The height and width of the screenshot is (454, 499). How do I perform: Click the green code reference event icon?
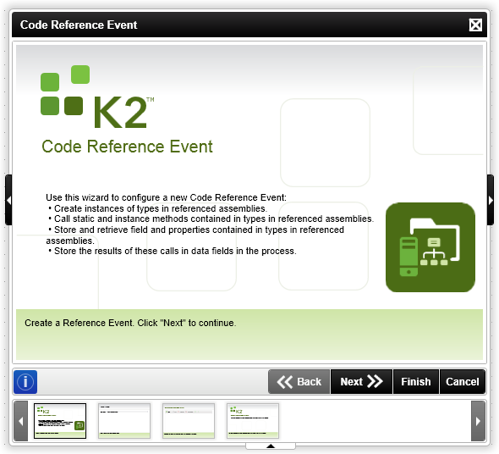pyautogui.click(x=430, y=247)
